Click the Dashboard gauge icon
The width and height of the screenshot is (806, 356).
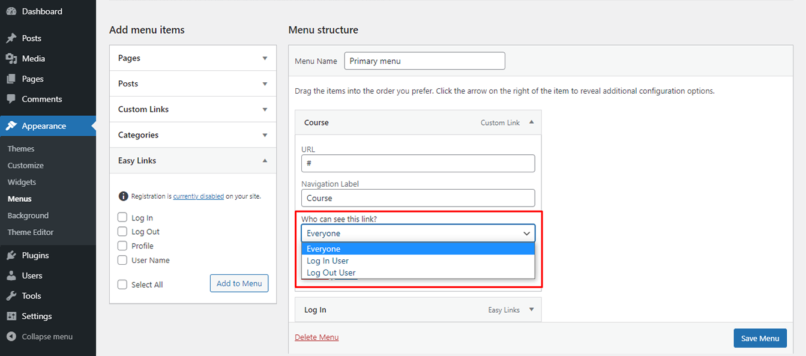pos(11,11)
